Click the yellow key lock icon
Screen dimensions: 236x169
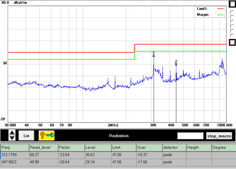[x=46, y=136]
